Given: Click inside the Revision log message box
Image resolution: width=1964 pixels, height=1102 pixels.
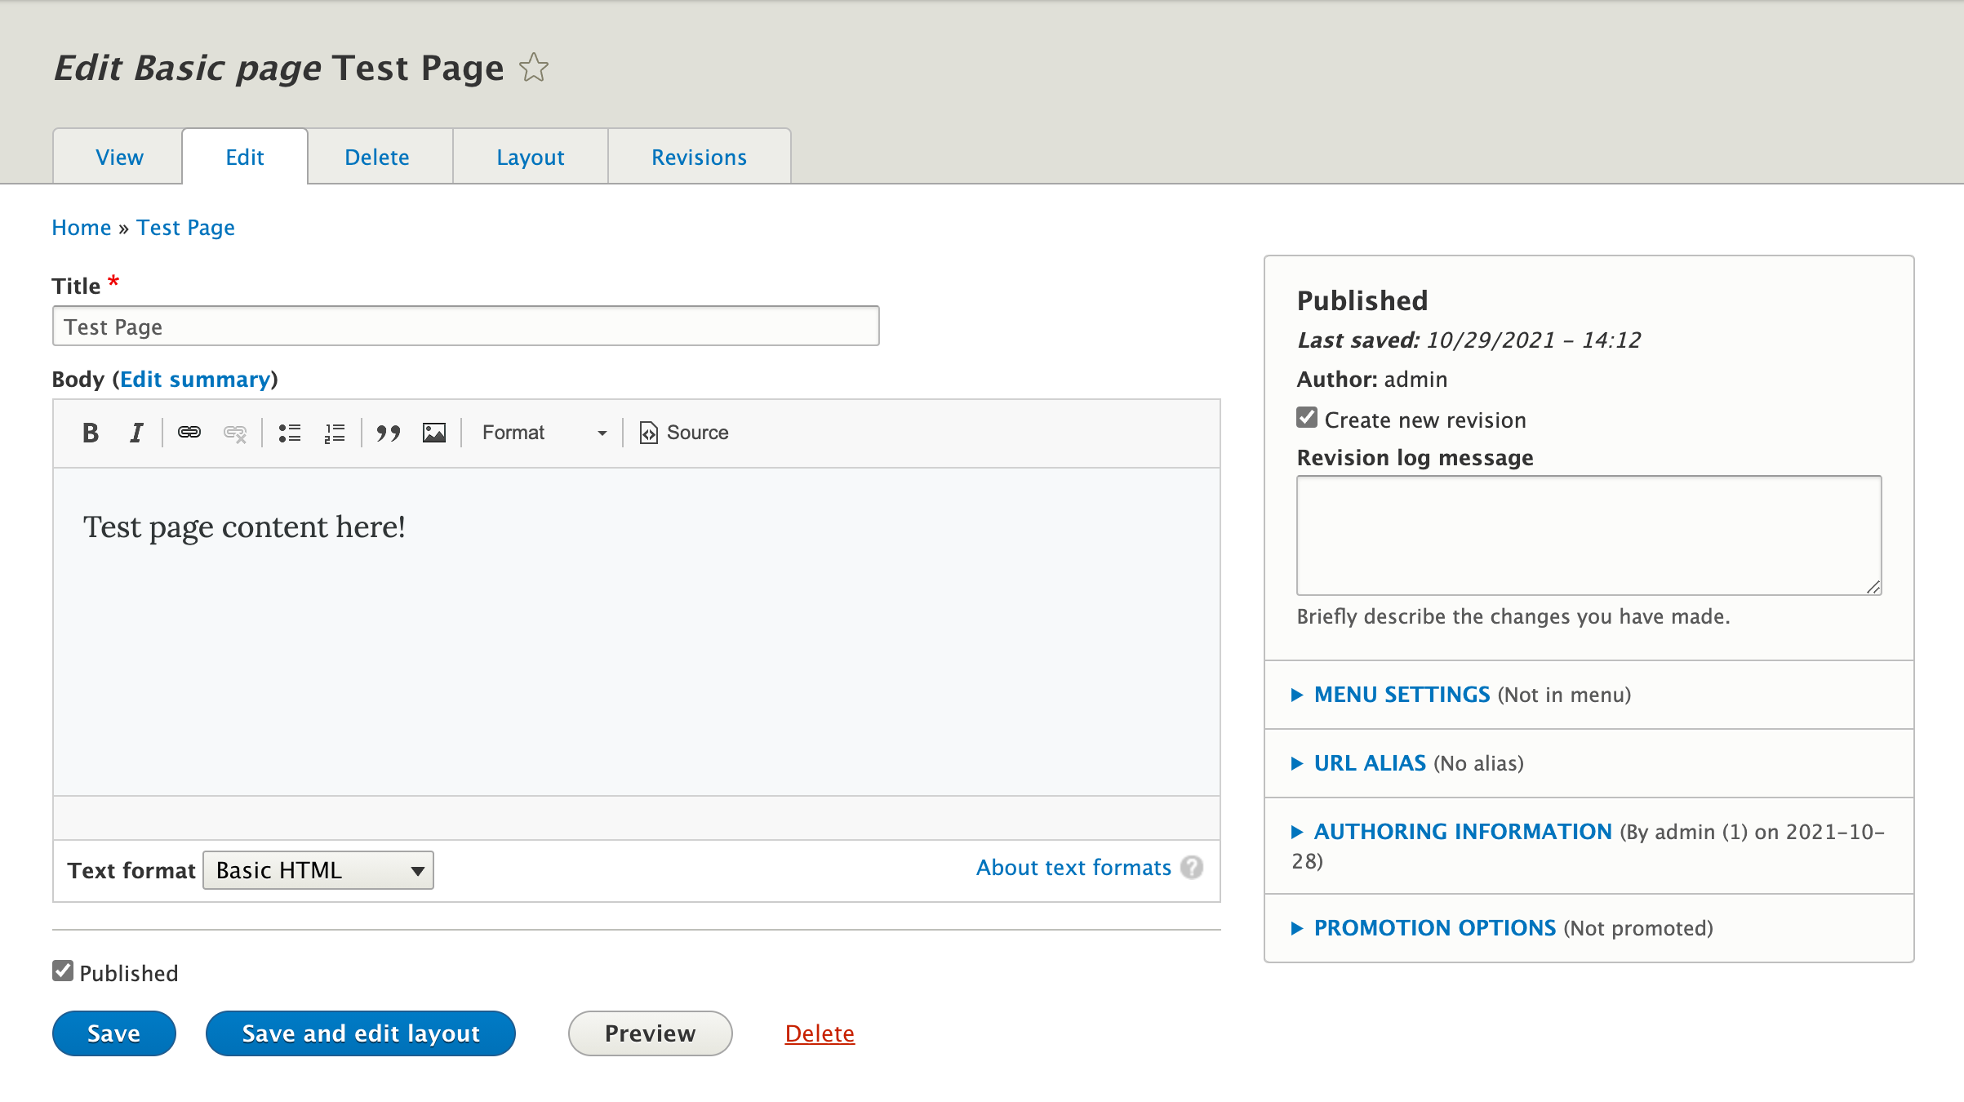Looking at the screenshot, I should tap(1588, 535).
